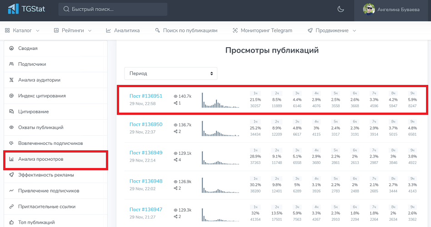This screenshot has height=227, width=431.
Task: Click the Эффективность рекламы rocket icon
Action: pyautogui.click(x=11, y=175)
